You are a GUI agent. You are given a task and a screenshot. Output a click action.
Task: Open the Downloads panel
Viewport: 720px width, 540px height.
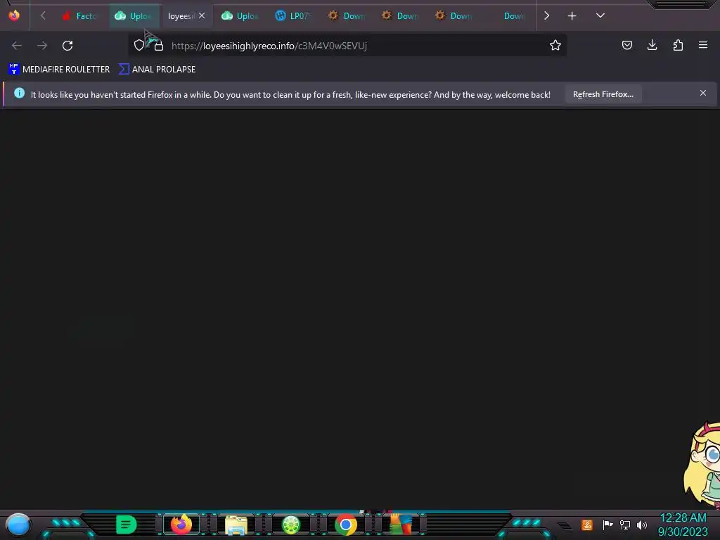click(652, 45)
